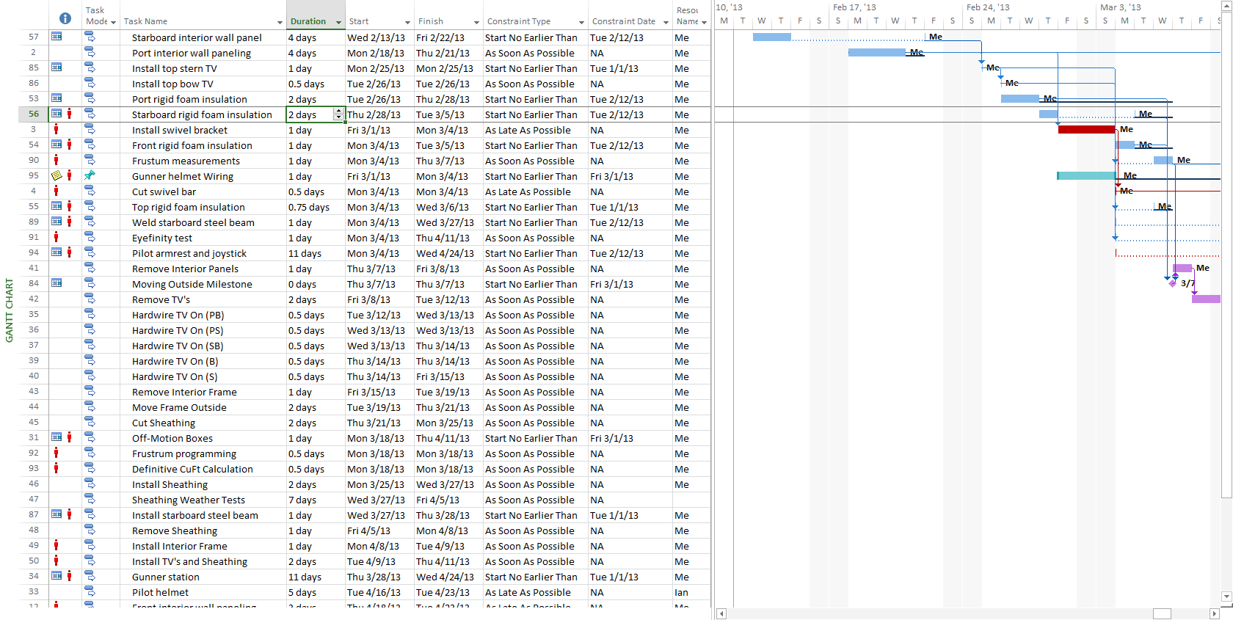This screenshot has width=1233, height=620.
Task: Click the overallocation icon for Install TV's and Sheathing
Action: click(x=57, y=561)
